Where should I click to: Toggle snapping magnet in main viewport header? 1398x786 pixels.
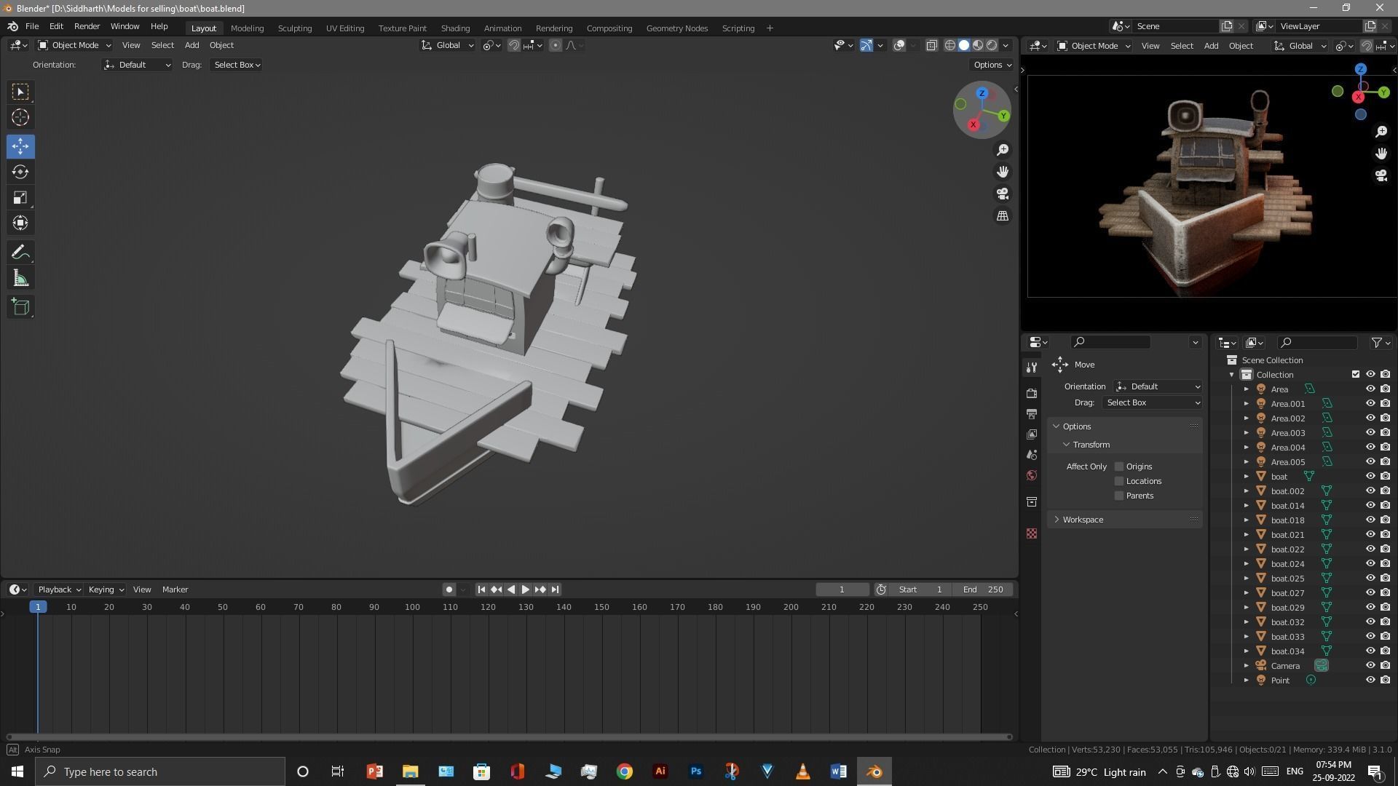[513, 45]
